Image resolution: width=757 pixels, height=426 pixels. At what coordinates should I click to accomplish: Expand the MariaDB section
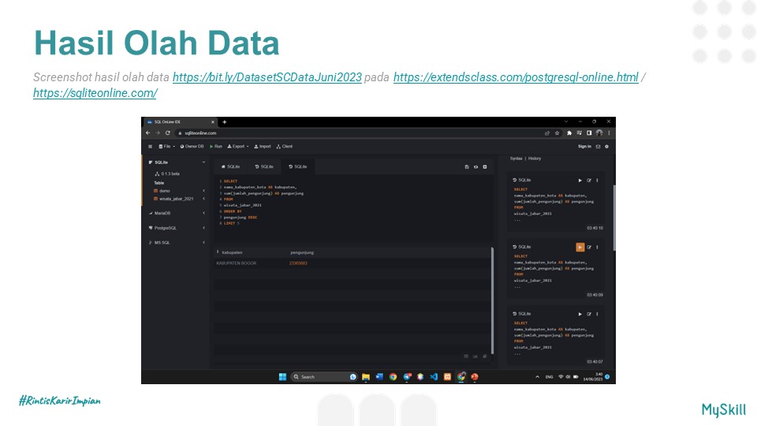tap(203, 213)
